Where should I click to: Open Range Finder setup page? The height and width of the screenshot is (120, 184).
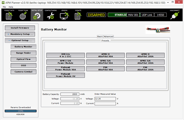[x=24, y=53]
